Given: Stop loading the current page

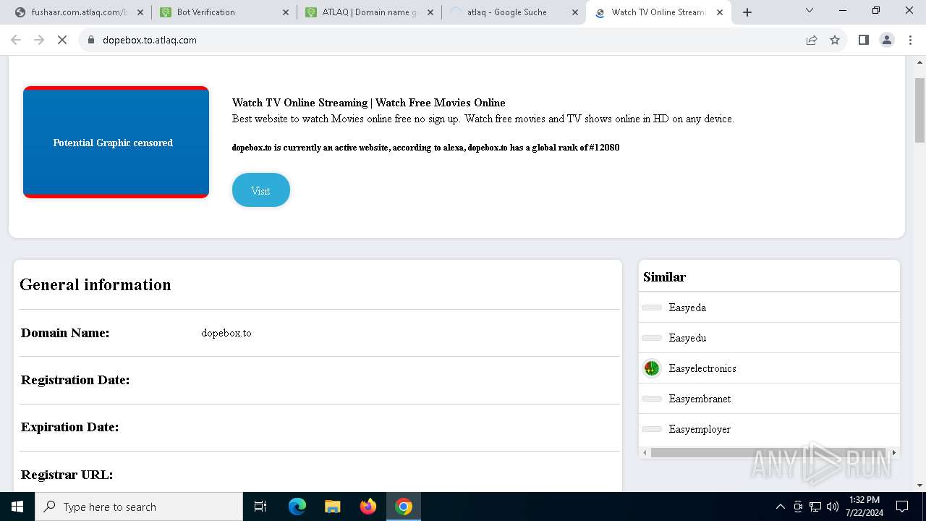Looking at the screenshot, I should tap(62, 40).
